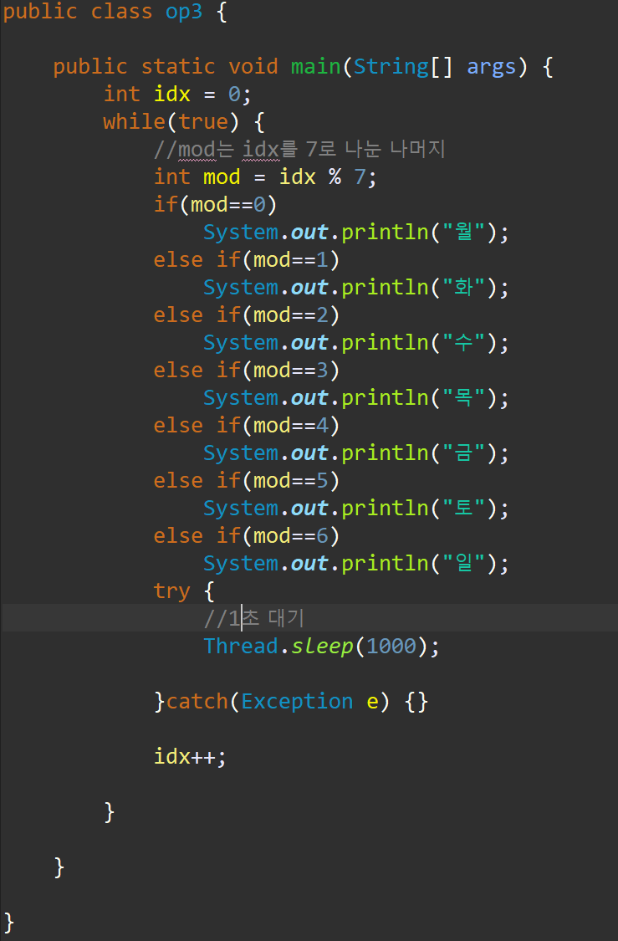Click the else if(mod==2) line
618x941 pixels.
[x=247, y=315]
